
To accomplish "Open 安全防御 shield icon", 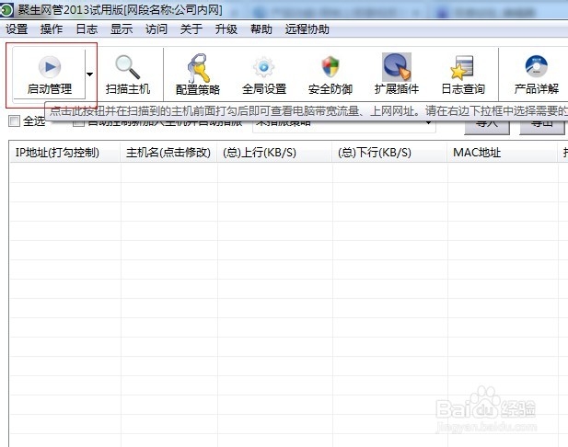I will point(330,67).
